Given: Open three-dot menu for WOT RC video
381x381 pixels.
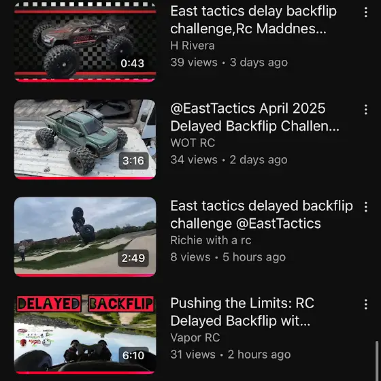Looking at the screenshot, I should point(366,110).
